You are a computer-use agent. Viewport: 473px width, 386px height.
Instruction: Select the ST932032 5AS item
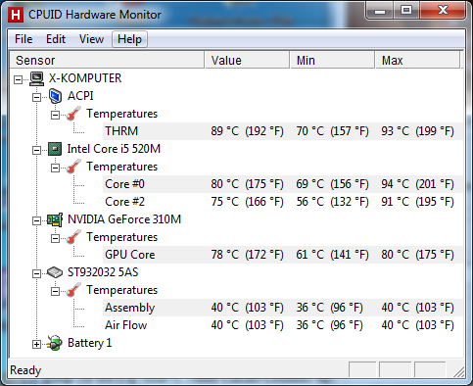pyautogui.click(x=103, y=272)
